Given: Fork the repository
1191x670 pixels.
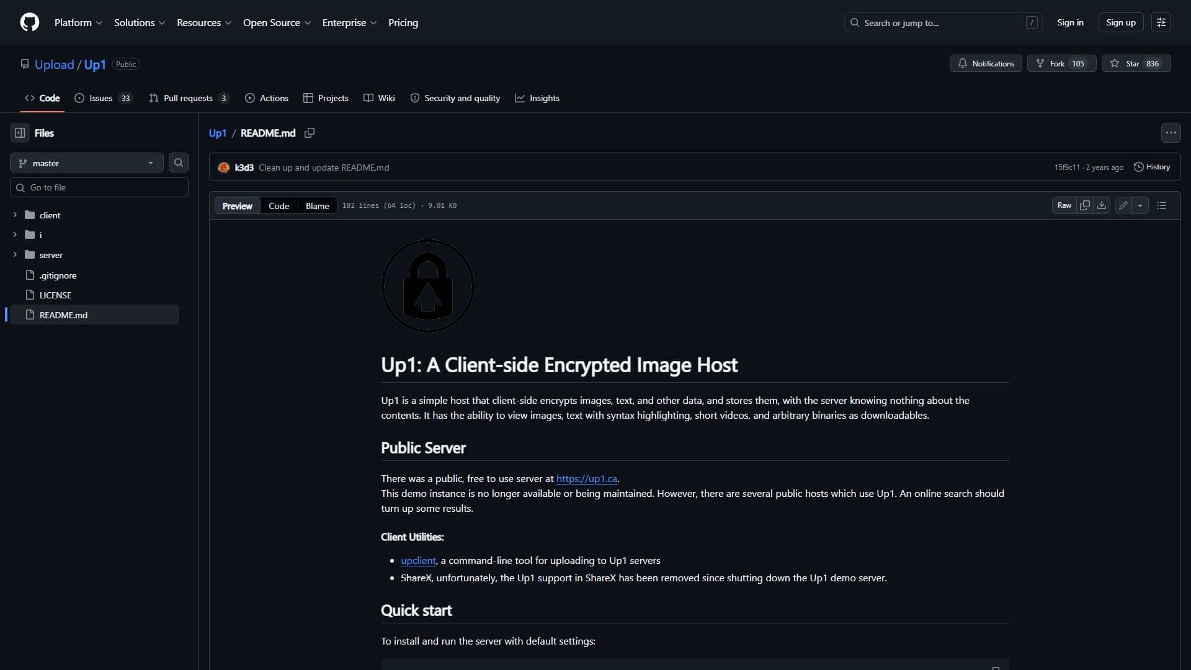Looking at the screenshot, I should click(x=1061, y=63).
